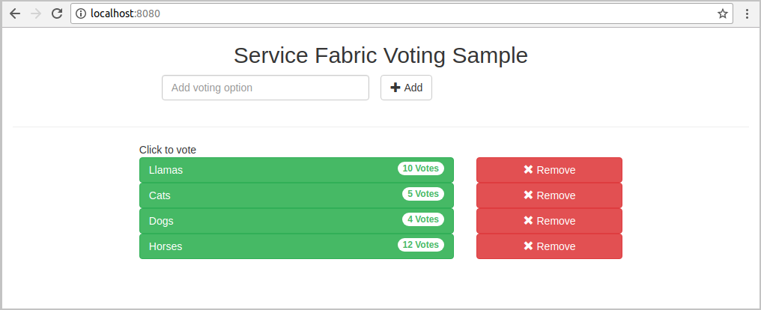Click the localhost:8080 address bar

click(x=375, y=13)
